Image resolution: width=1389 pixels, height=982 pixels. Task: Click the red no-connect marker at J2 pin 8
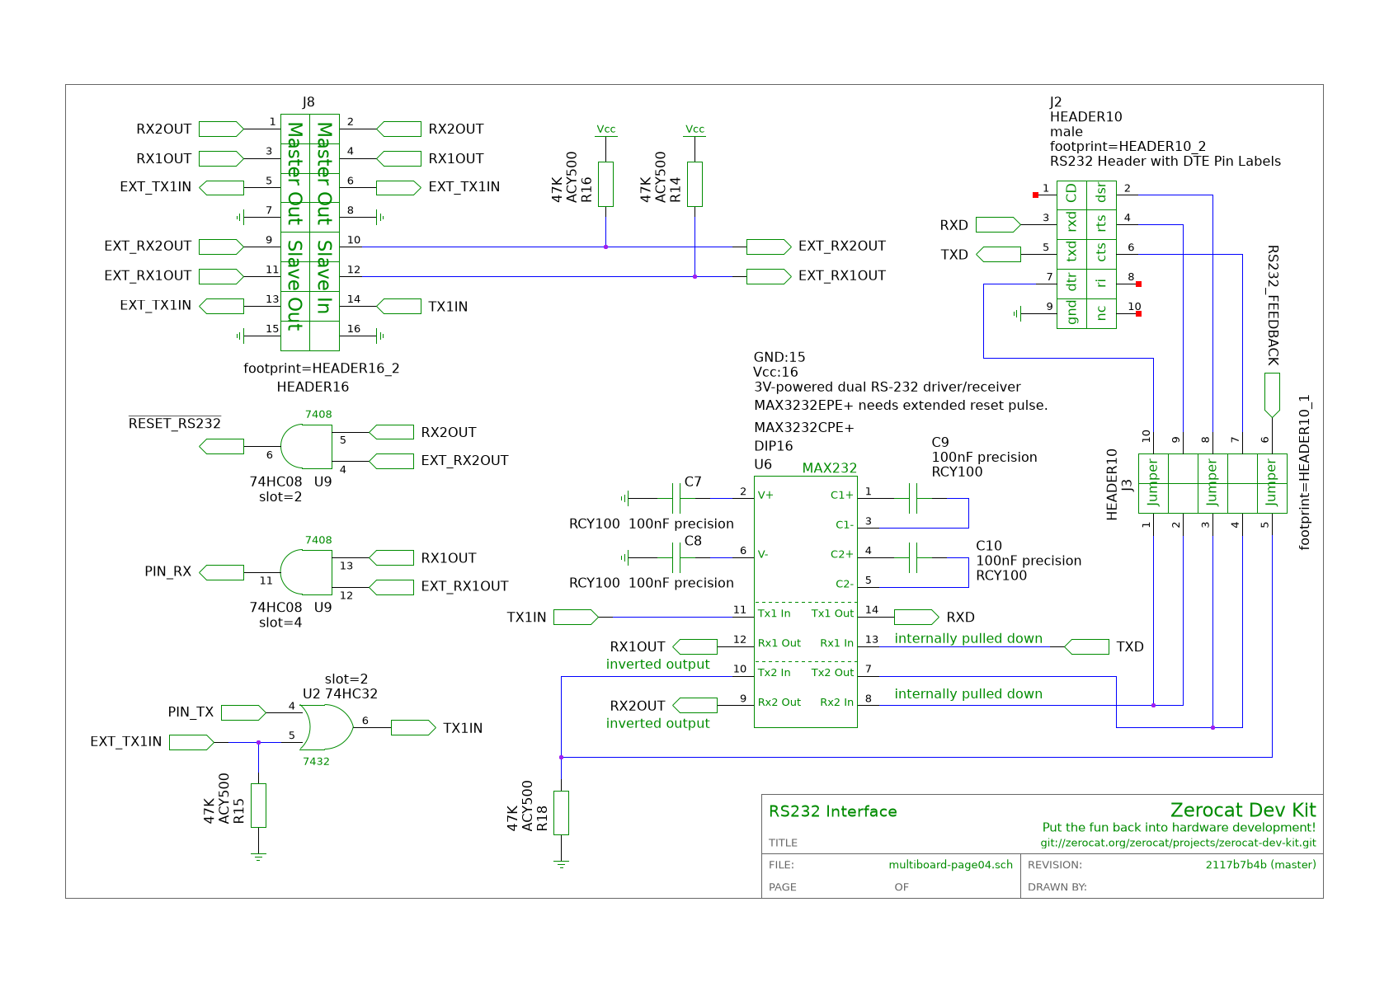[x=1138, y=284]
